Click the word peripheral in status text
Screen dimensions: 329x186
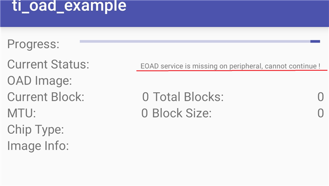[246, 66]
